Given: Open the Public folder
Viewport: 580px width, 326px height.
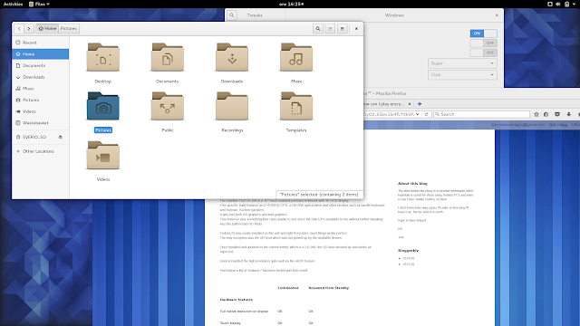Looking at the screenshot, I should click(x=167, y=107).
